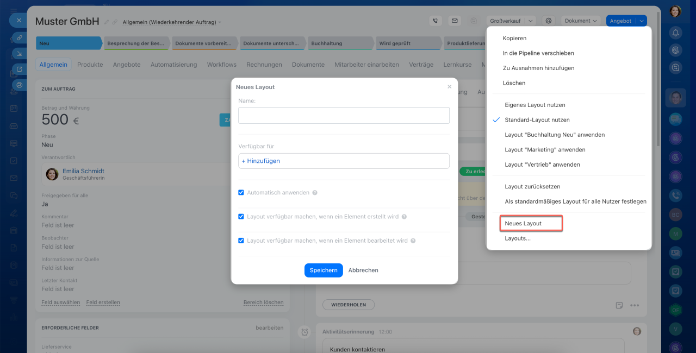Viewport: 696px width, 353px height.
Task: Open the Rechnungen tab
Action: [x=264, y=65]
